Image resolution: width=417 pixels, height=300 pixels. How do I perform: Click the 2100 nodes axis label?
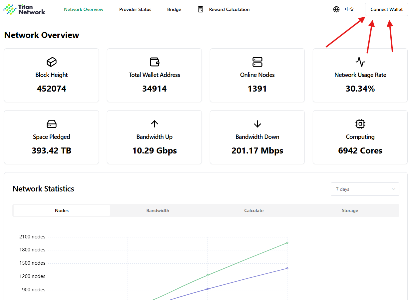tap(32, 237)
